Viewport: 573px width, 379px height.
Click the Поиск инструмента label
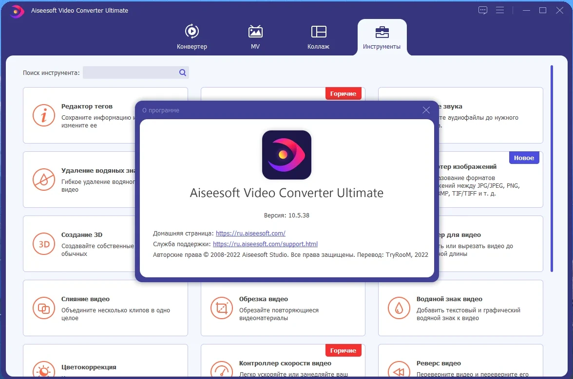pos(51,72)
